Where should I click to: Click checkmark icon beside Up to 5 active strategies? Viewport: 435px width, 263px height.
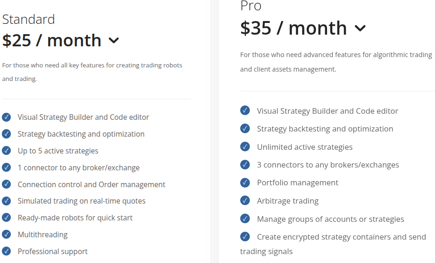click(7, 151)
